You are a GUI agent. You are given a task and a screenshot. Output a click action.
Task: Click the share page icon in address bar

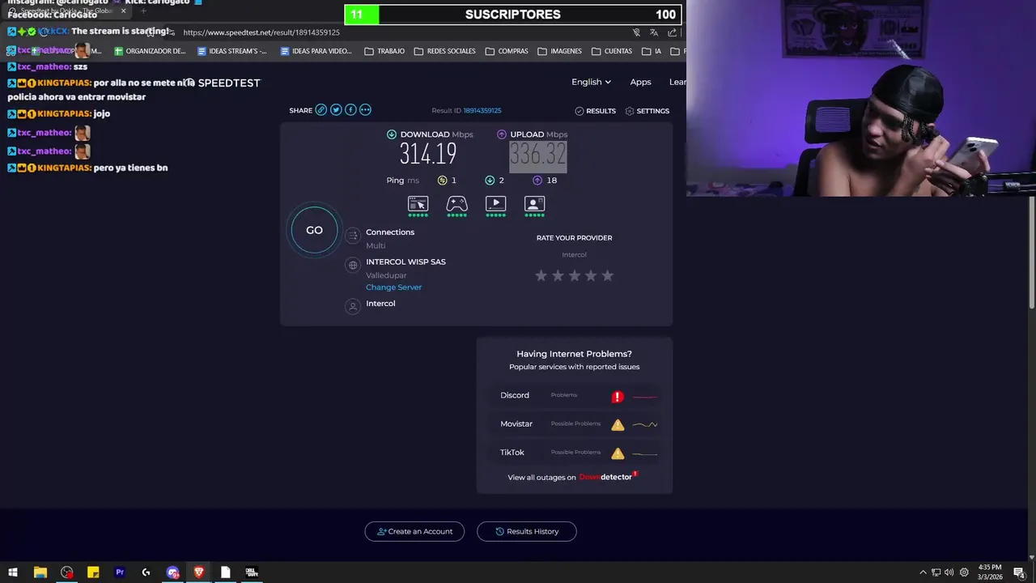[x=673, y=32]
